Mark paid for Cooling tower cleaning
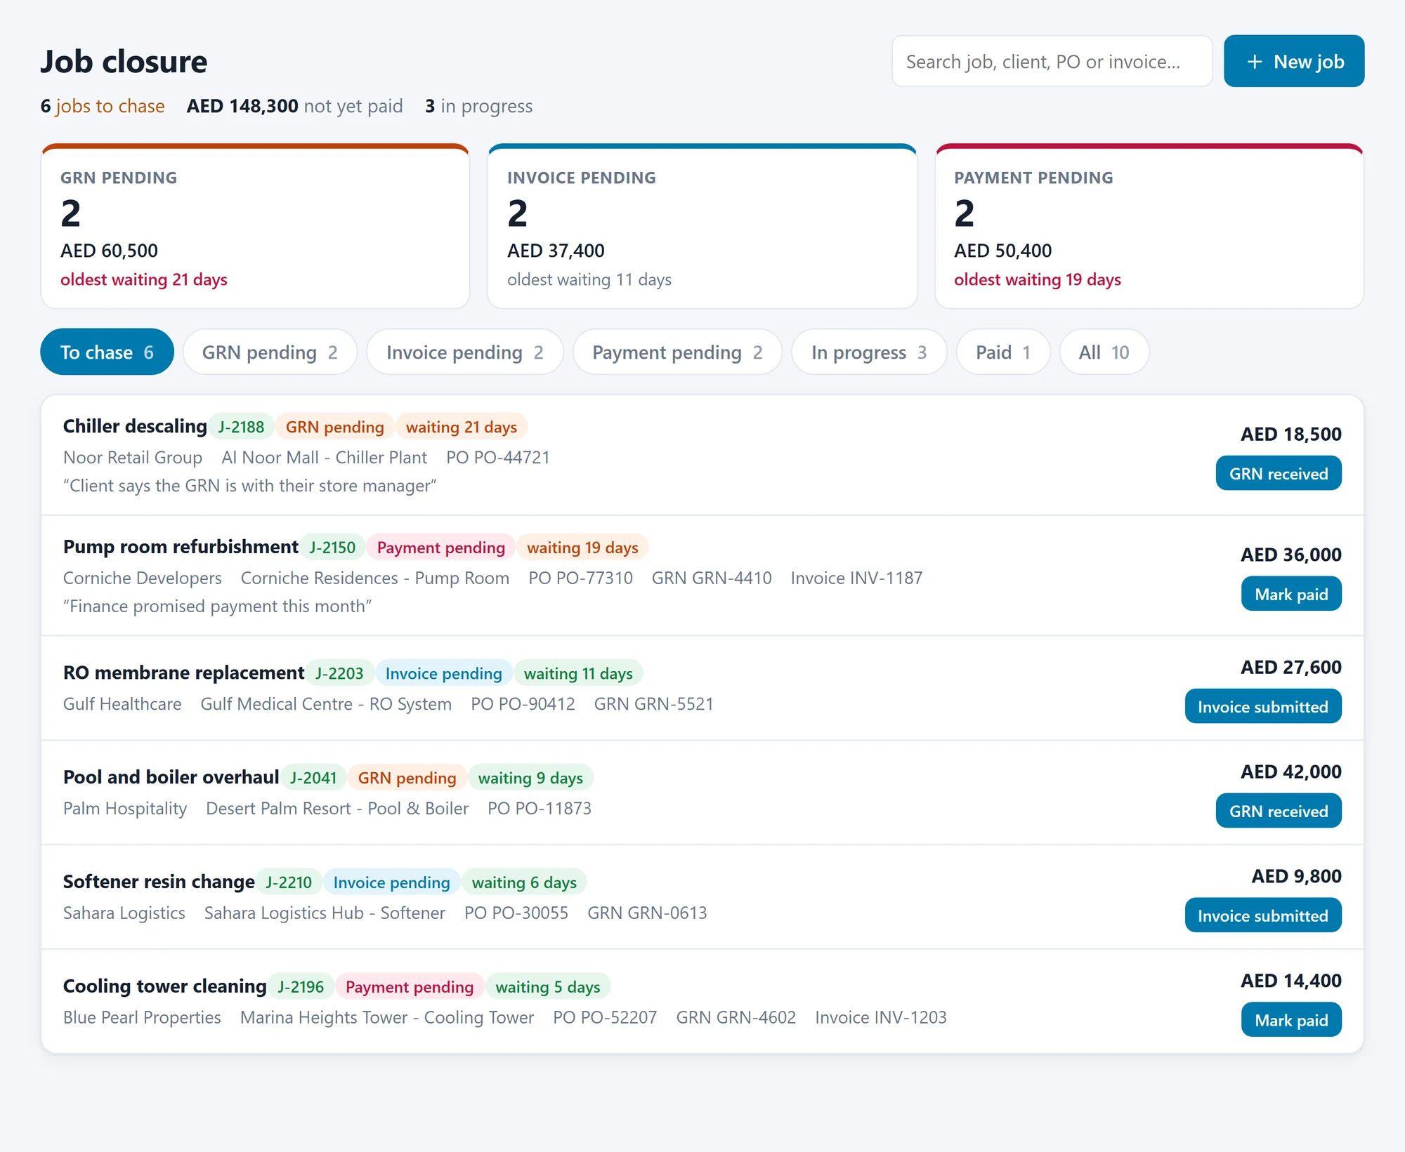The height and width of the screenshot is (1152, 1405). pyautogui.click(x=1291, y=1021)
